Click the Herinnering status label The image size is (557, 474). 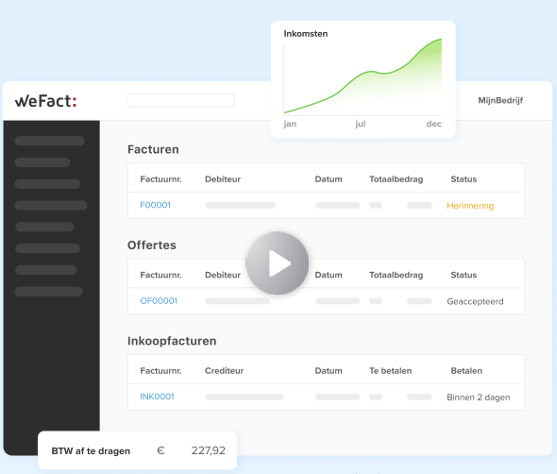(470, 206)
